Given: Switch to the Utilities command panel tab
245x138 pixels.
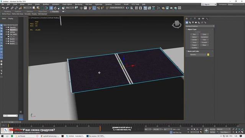Looking at the screenshot, I should point(207,19).
